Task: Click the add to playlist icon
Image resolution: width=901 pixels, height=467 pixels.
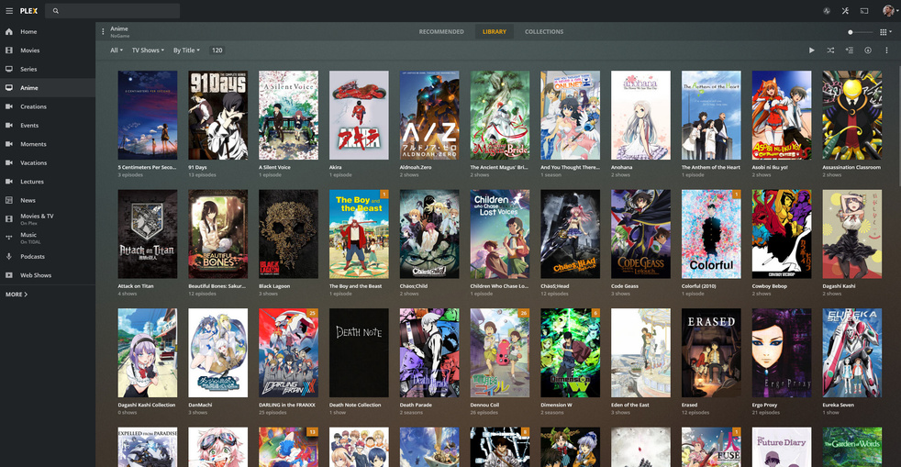Action: (x=849, y=50)
